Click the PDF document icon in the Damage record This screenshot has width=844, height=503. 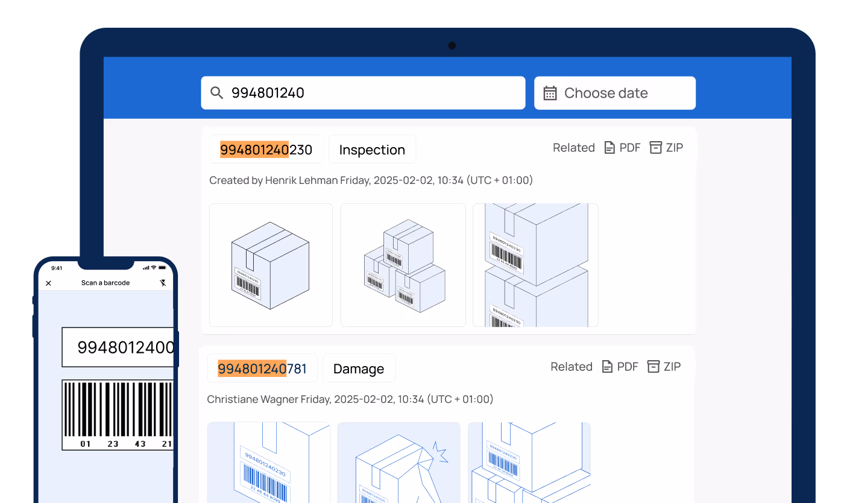pyautogui.click(x=607, y=367)
